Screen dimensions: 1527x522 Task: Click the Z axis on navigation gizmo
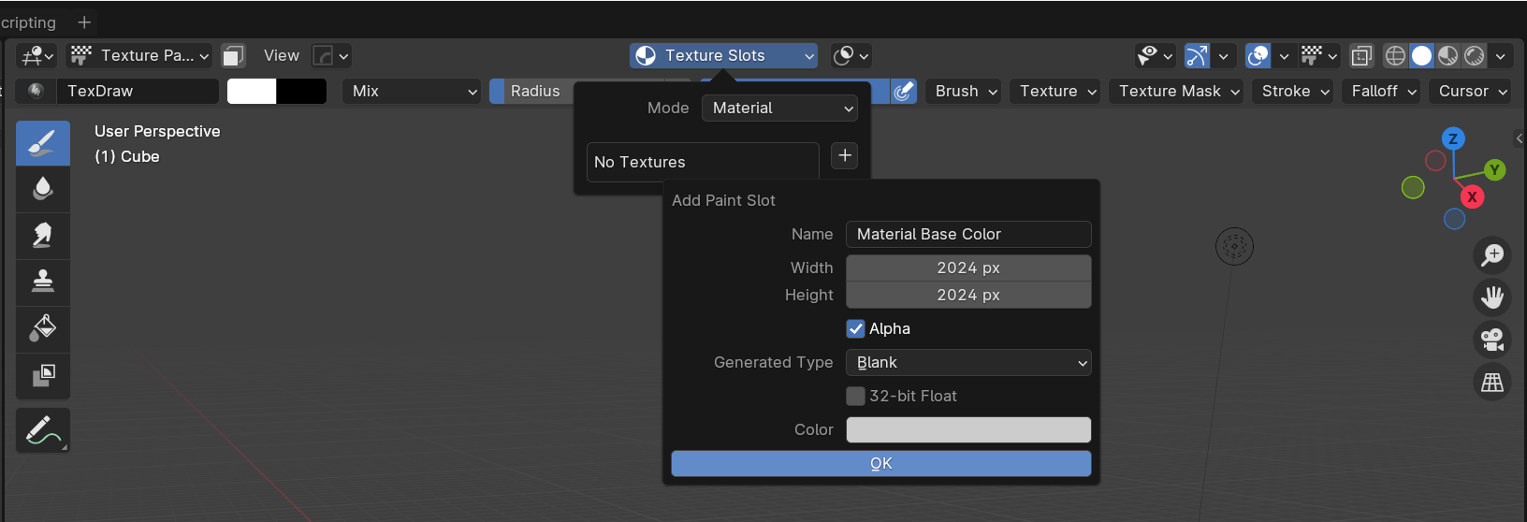point(1453,138)
